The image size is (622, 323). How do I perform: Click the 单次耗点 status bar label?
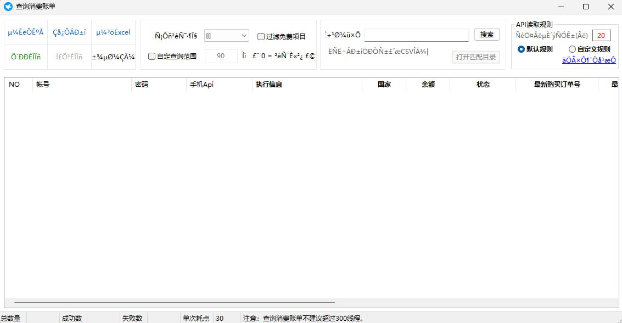click(196, 318)
